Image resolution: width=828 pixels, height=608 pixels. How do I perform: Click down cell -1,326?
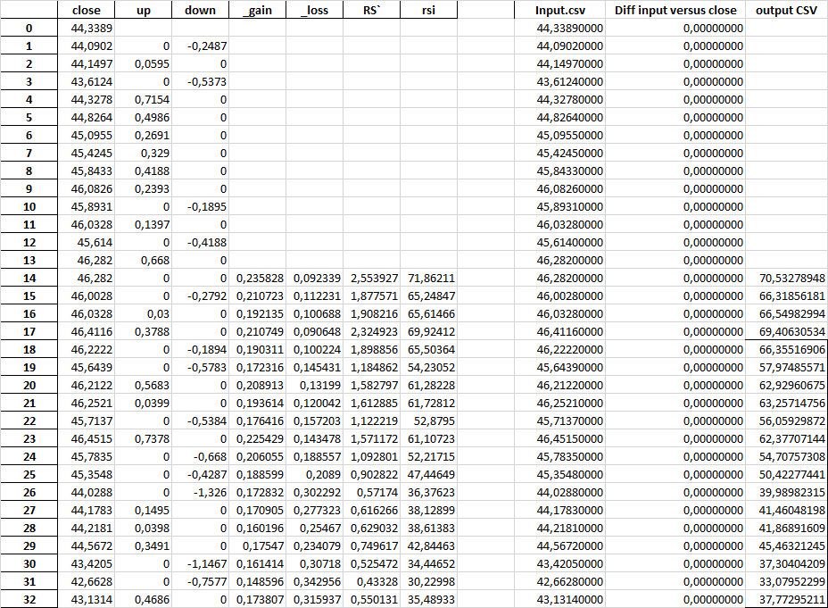tap(200, 492)
